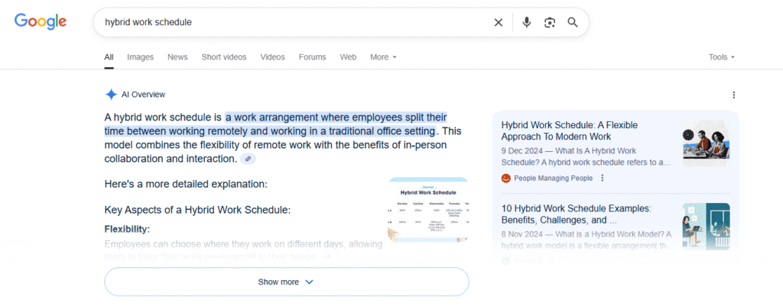The image size is (783, 306).
Task: Open Google Lens image search icon
Action: [549, 22]
